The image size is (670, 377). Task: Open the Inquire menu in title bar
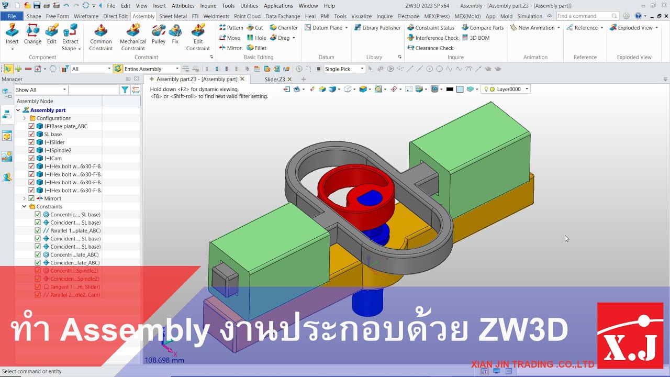pyautogui.click(x=208, y=6)
